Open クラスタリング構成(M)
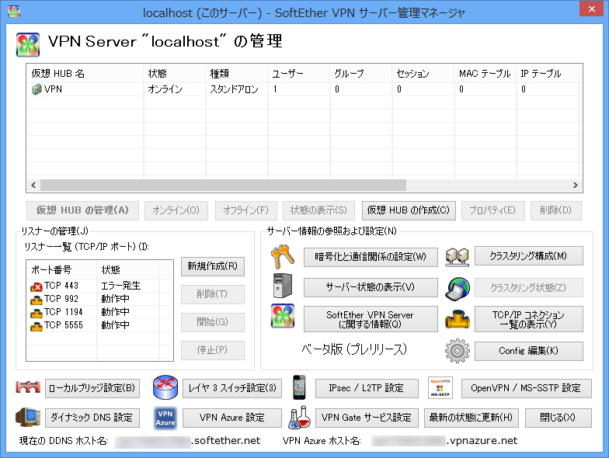The image size is (609, 458). tap(528, 256)
